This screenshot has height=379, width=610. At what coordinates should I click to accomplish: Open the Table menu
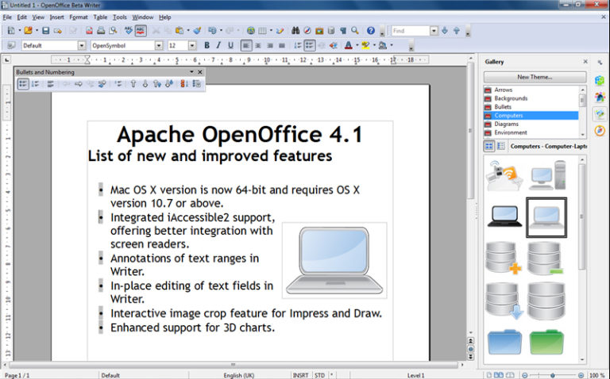tap(100, 17)
